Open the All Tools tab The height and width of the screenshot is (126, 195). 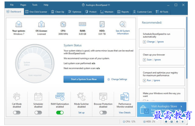[x=162, y=12]
